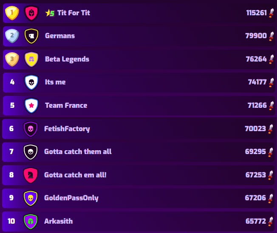Select the Tit For Tit helmet shield emblem

coord(31,13)
